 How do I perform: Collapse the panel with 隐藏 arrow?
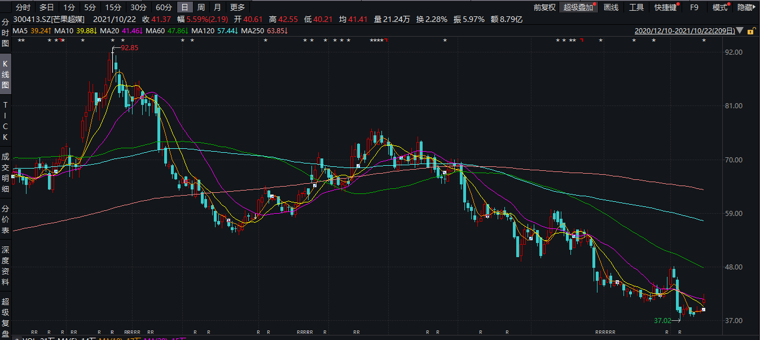pos(747,7)
